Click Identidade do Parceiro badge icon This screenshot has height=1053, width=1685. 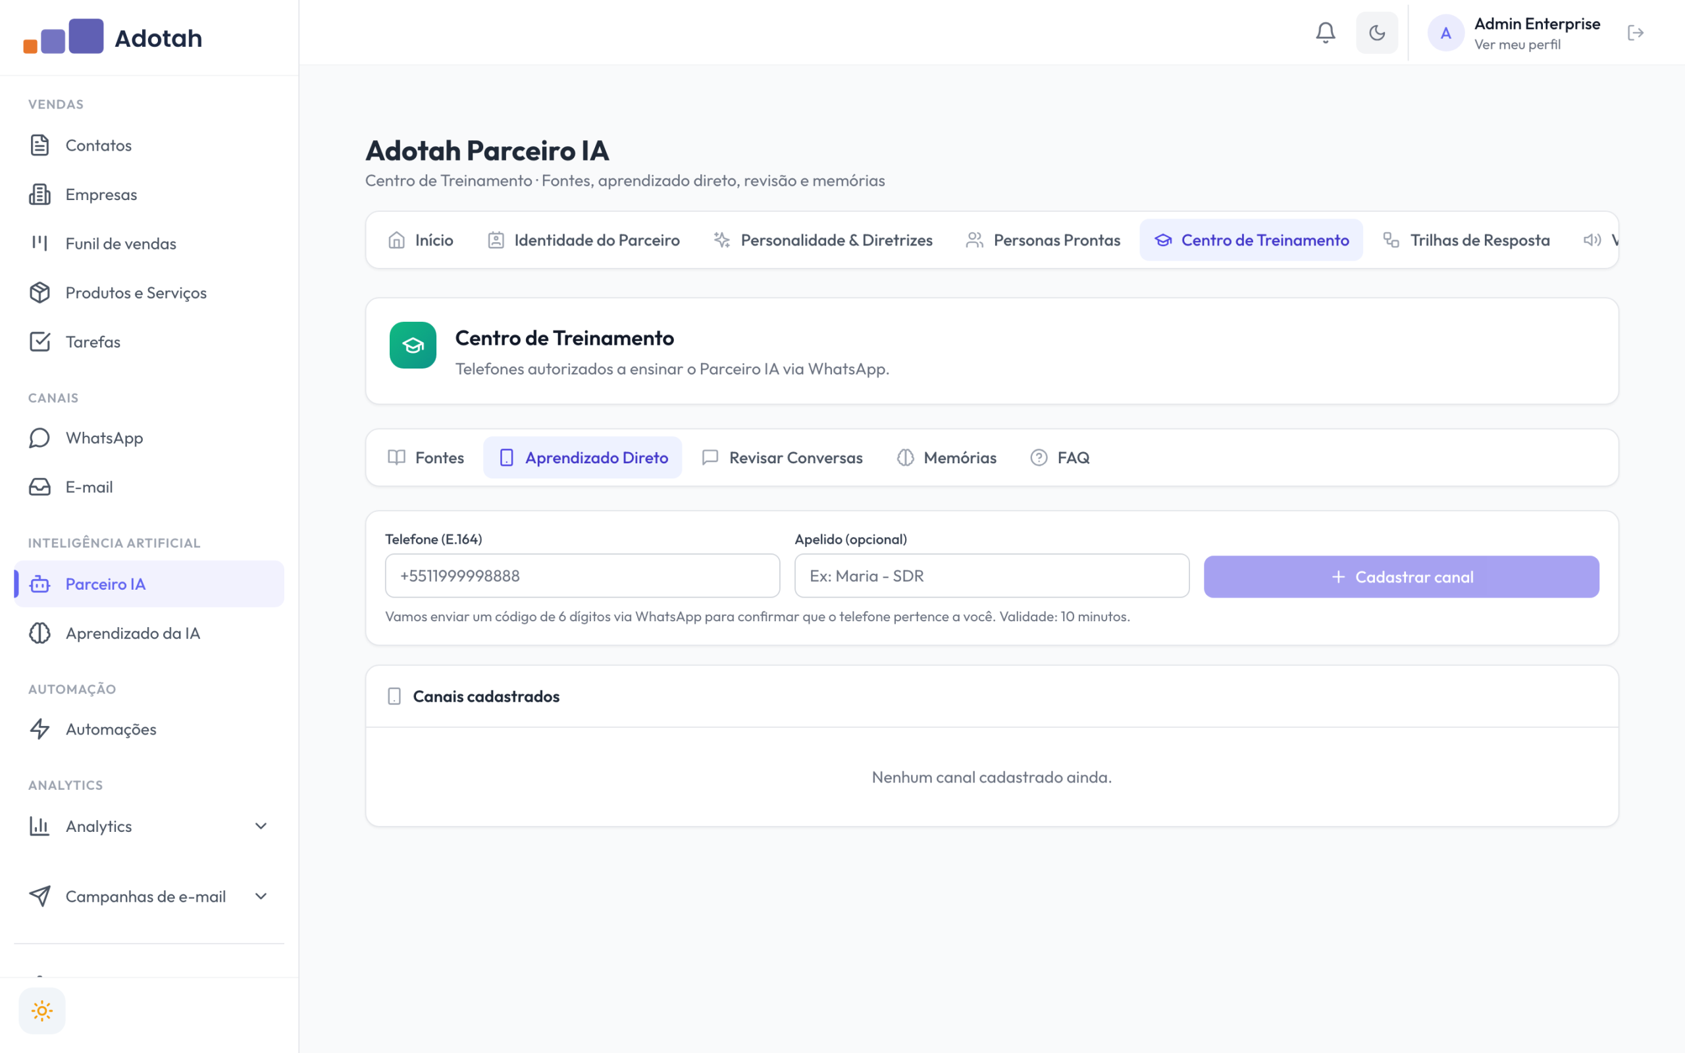pos(496,240)
